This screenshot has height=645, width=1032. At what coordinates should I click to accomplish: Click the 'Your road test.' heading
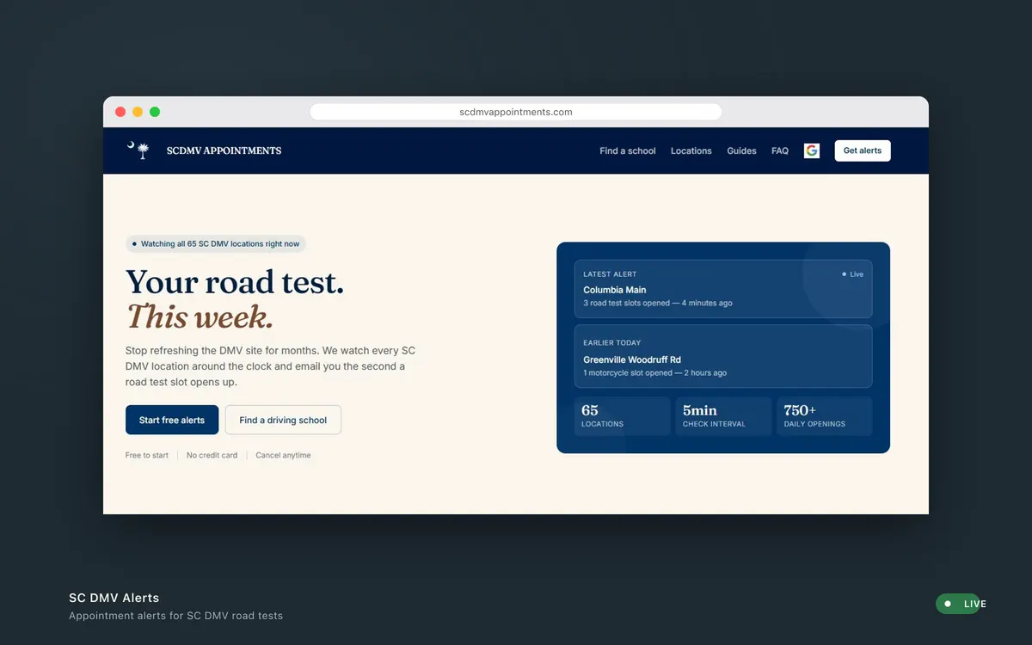(235, 282)
